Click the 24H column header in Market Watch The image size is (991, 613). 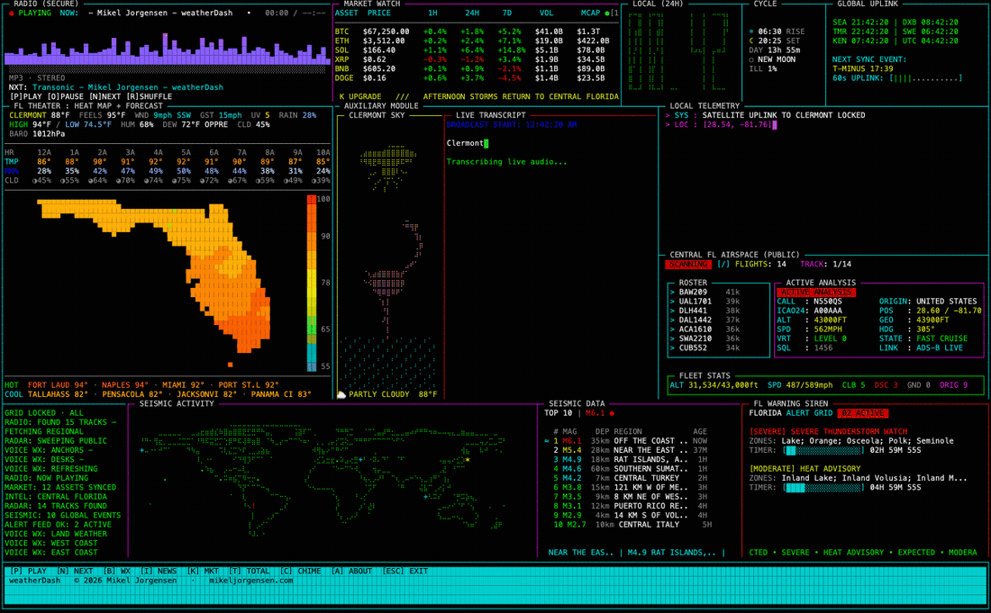(471, 14)
